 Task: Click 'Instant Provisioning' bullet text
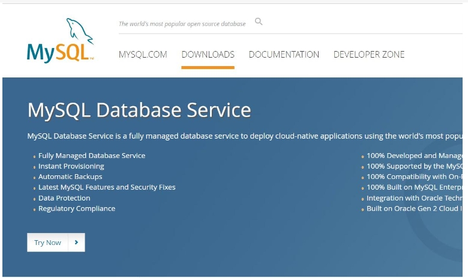(71, 166)
